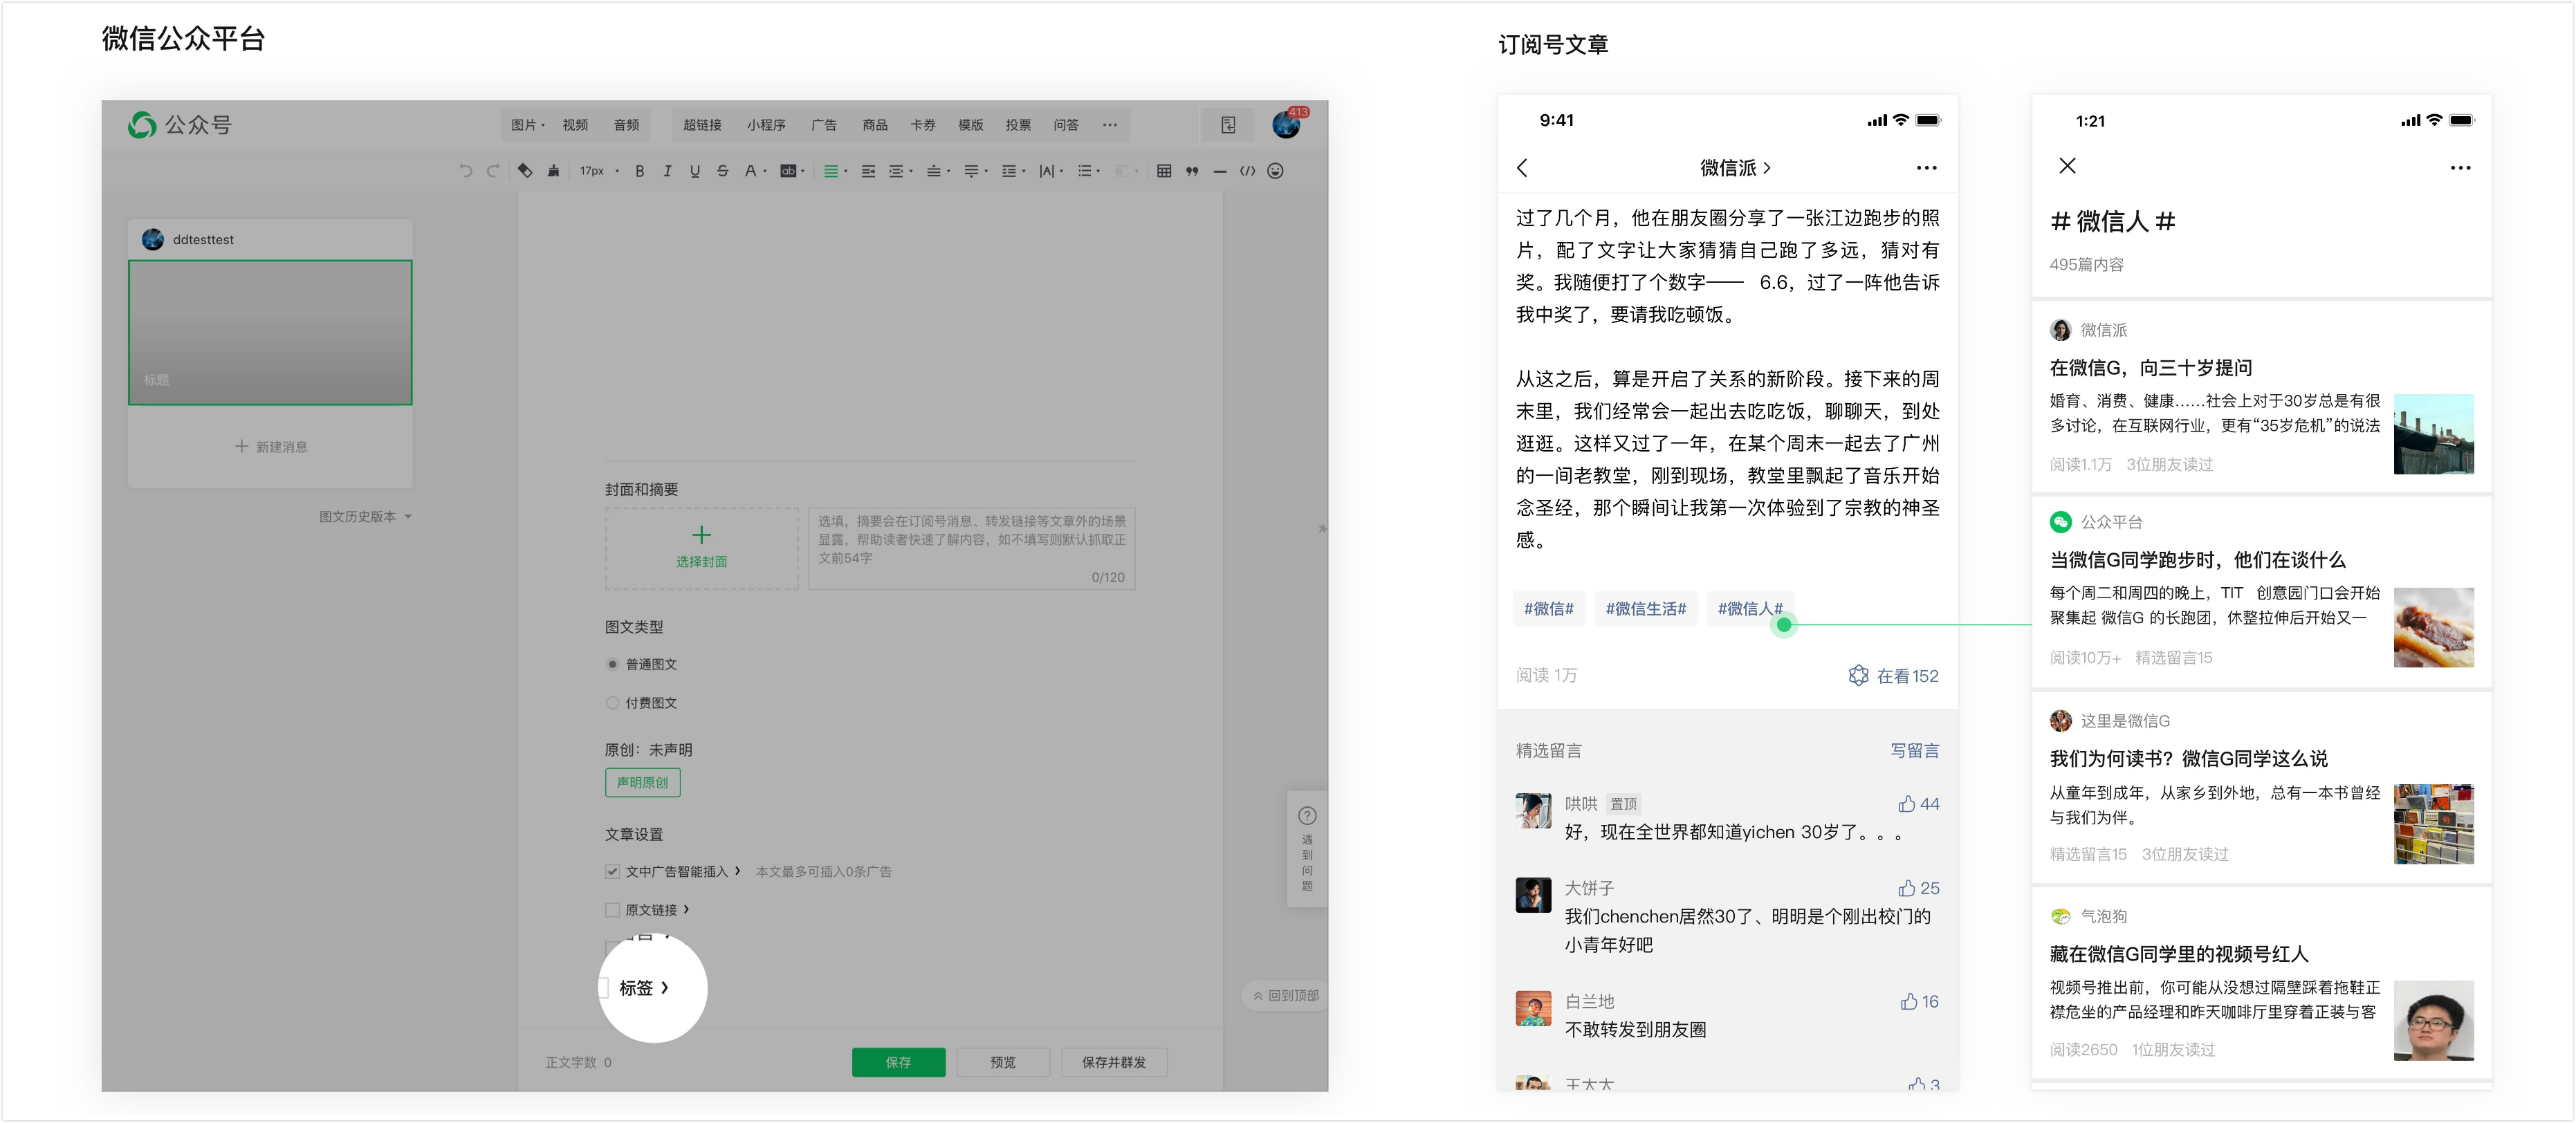
Task: Redo the last edit in editor toolbar
Action: (493, 171)
